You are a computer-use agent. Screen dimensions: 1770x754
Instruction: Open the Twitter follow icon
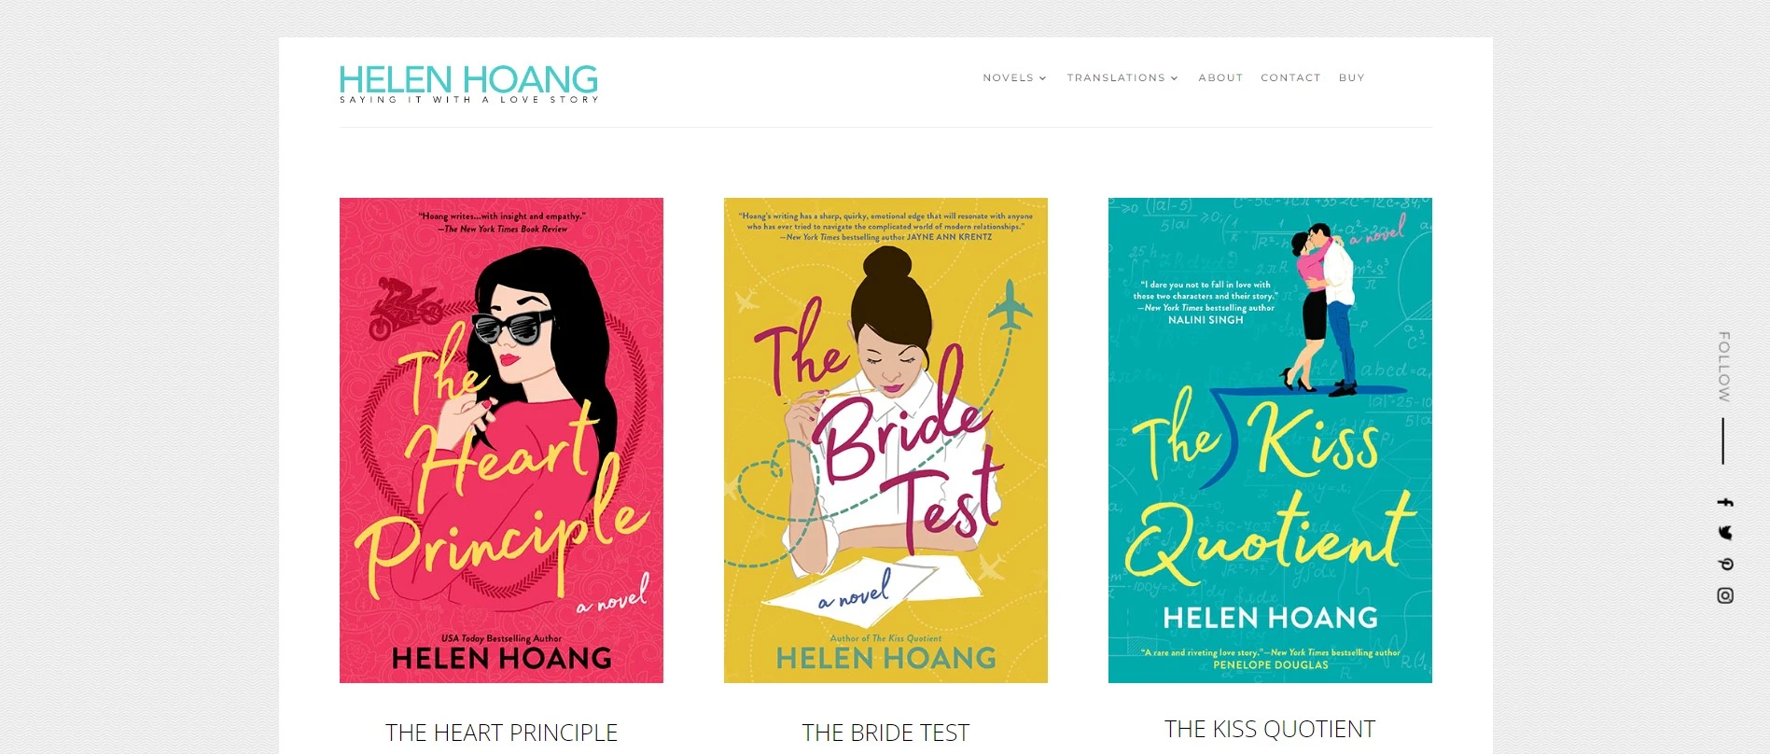click(1725, 533)
